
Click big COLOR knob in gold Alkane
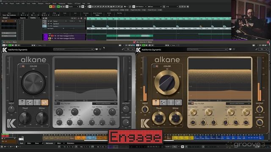(x=167, y=83)
